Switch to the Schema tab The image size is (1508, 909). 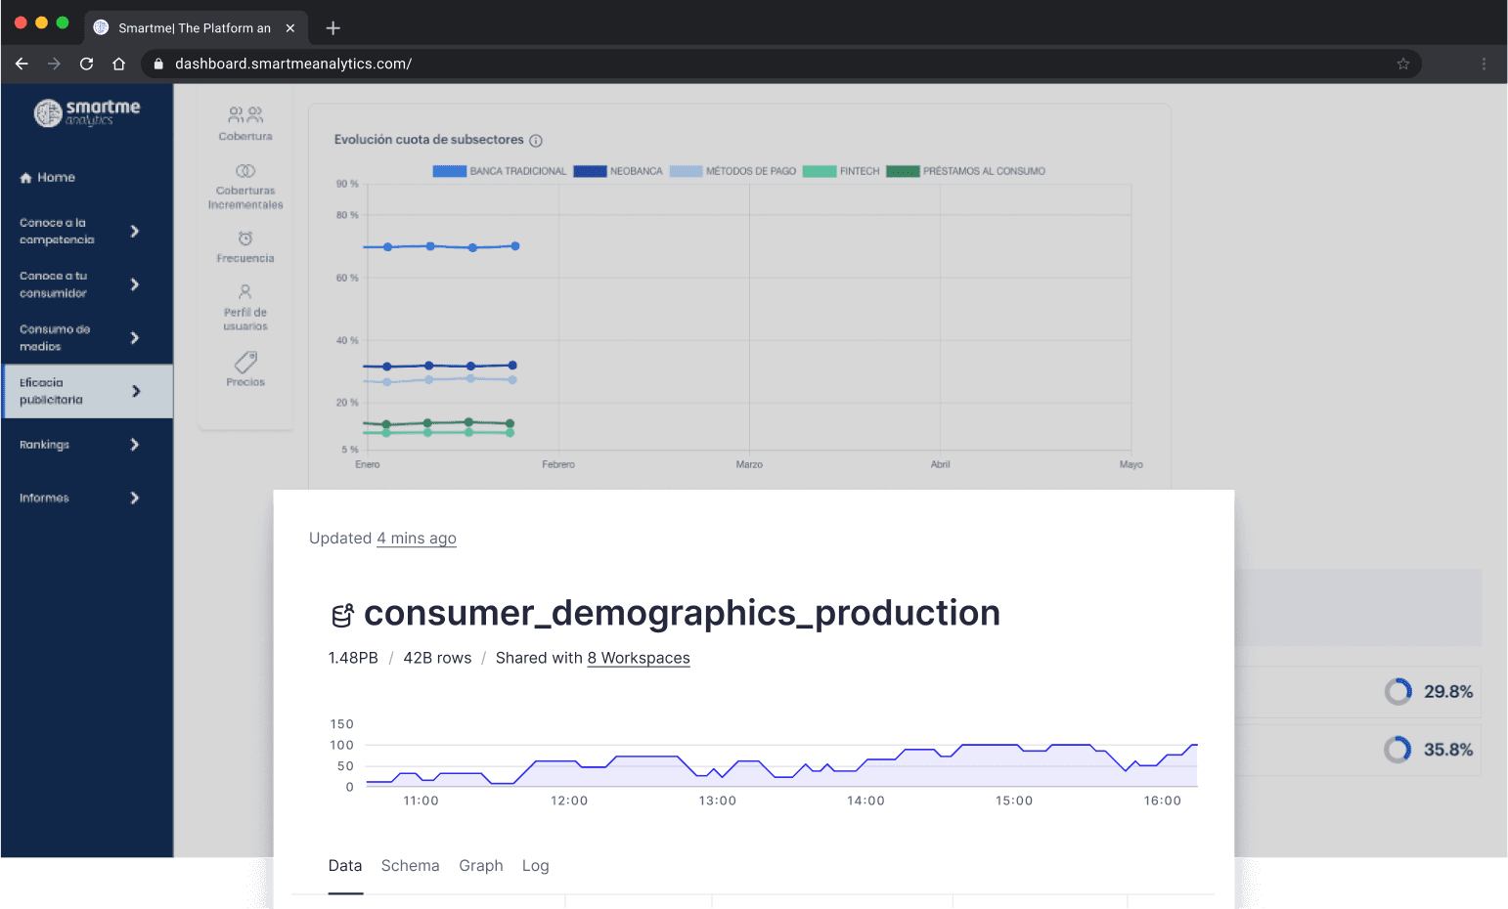coord(410,866)
